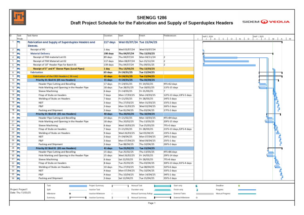Click the Start-only bracket symbol in legend

coord(197,186)
